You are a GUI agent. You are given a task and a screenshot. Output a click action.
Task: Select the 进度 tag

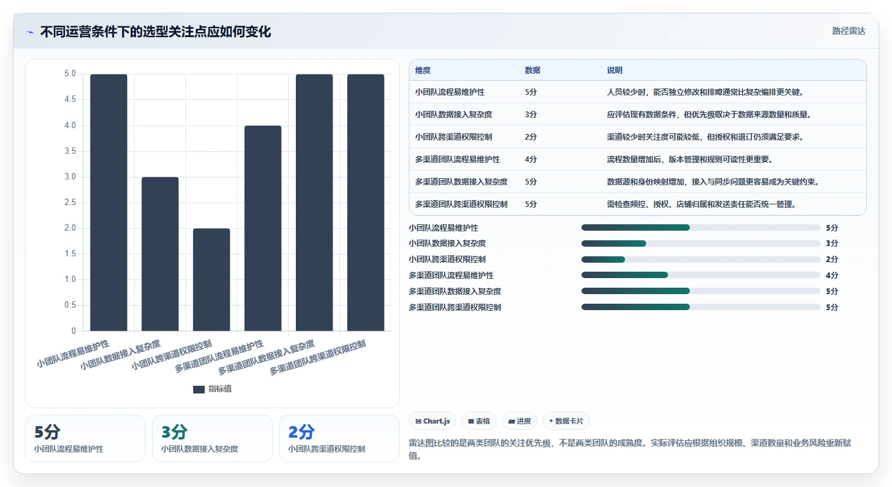(x=519, y=421)
